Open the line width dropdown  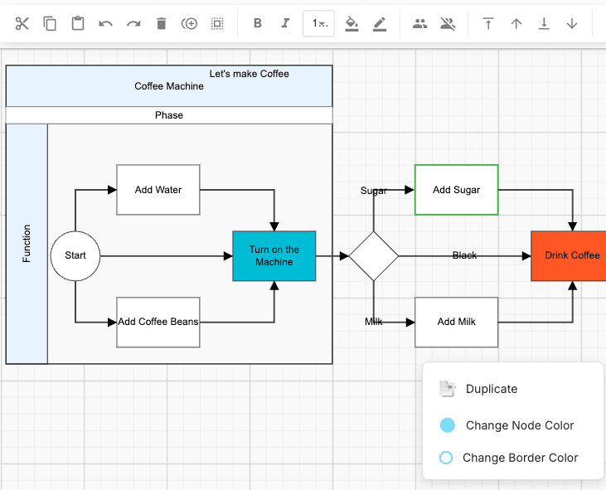[x=319, y=23]
